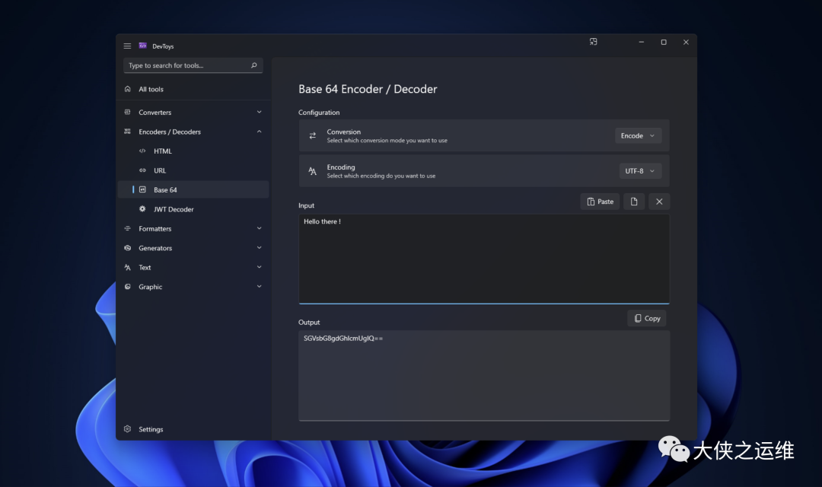Open the HTML encoder tool
The width and height of the screenshot is (822, 487).
click(193, 151)
